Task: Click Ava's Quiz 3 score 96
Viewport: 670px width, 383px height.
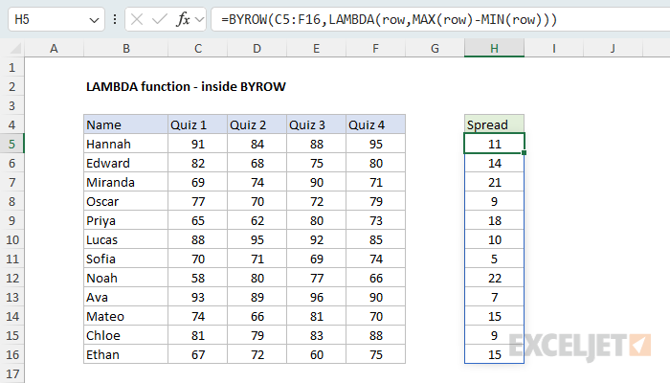Action: click(316, 297)
